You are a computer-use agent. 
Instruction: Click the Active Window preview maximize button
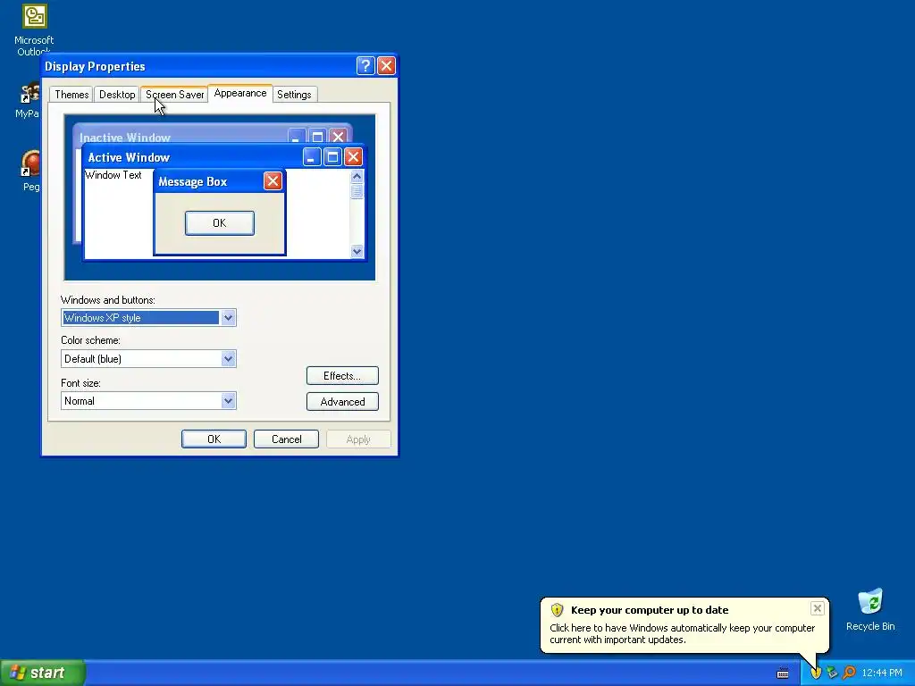[x=332, y=157]
